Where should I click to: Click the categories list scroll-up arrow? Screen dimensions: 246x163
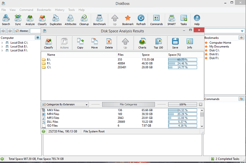click(x=202, y=110)
